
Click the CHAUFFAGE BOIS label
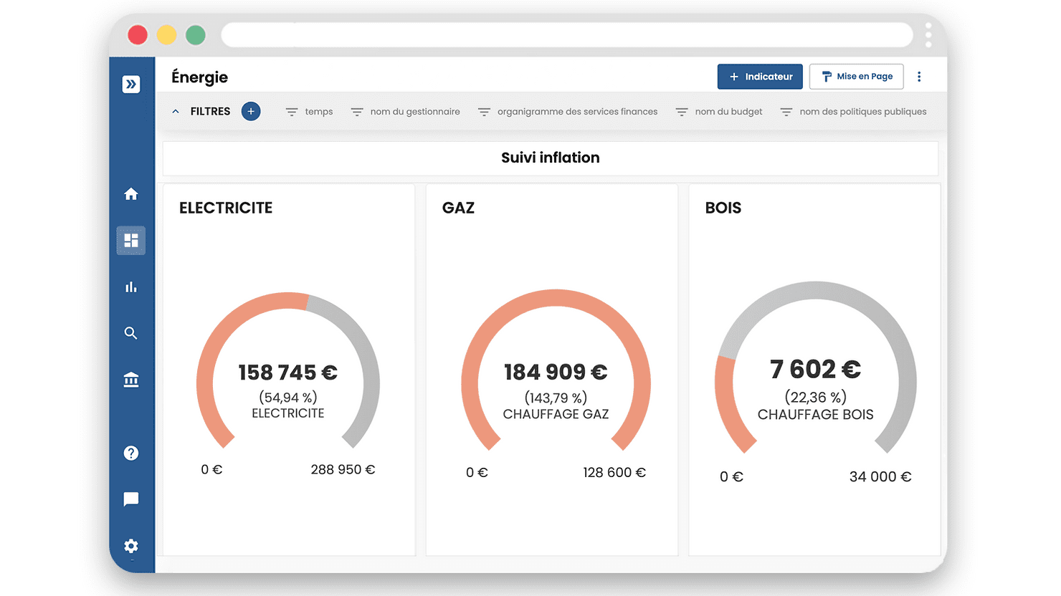pyautogui.click(x=816, y=415)
